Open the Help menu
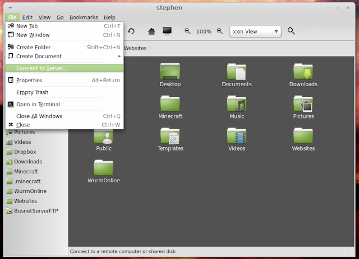This screenshot has height=259, width=359. [x=109, y=17]
